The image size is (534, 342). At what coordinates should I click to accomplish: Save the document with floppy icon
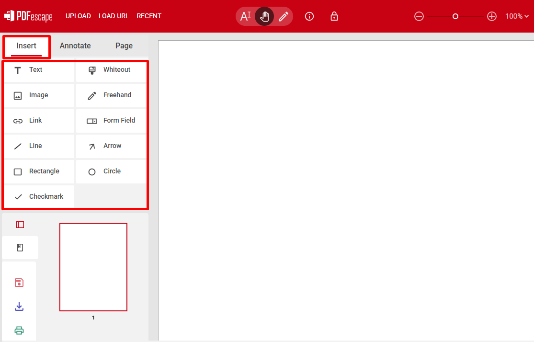point(19,283)
